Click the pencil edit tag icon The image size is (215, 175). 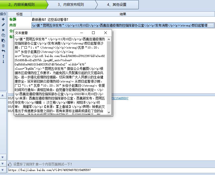[3, 25]
